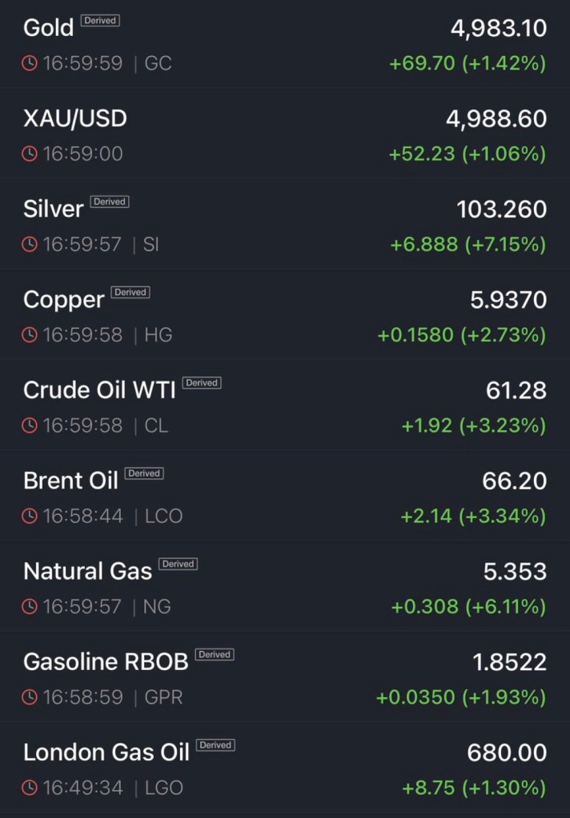
Task: Click the clock icon under Natural Gas
Action: click(x=30, y=607)
